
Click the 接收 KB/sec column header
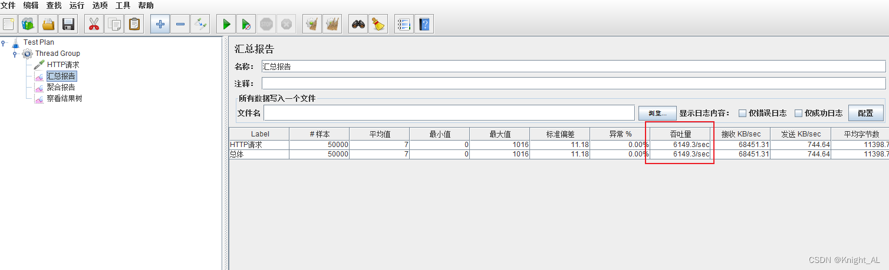pyautogui.click(x=740, y=134)
